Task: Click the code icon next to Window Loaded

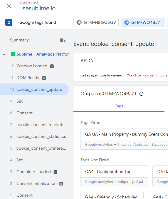Action: [x=52, y=66]
